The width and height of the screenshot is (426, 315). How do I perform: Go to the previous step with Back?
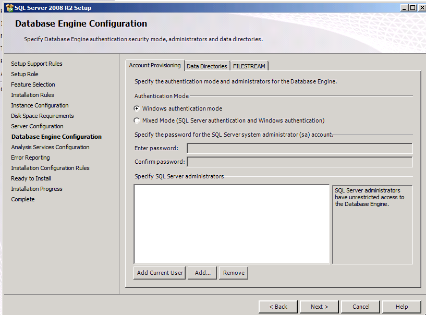(x=278, y=307)
